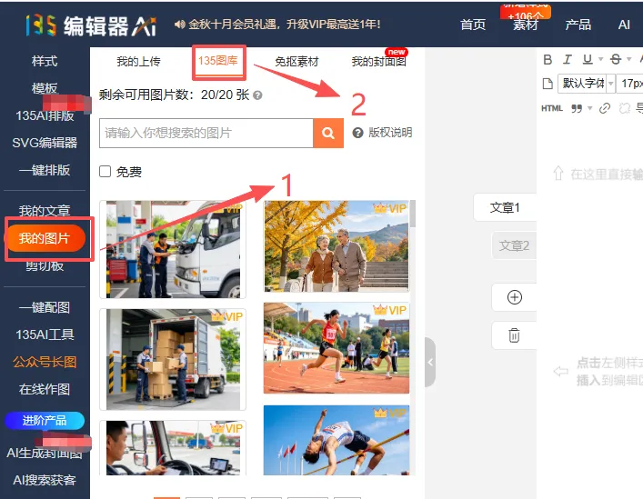Image resolution: width=643 pixels, height=499 pixels.
Task: Toggle bold formatting in the editor toolbar
Action: [548, 60]
